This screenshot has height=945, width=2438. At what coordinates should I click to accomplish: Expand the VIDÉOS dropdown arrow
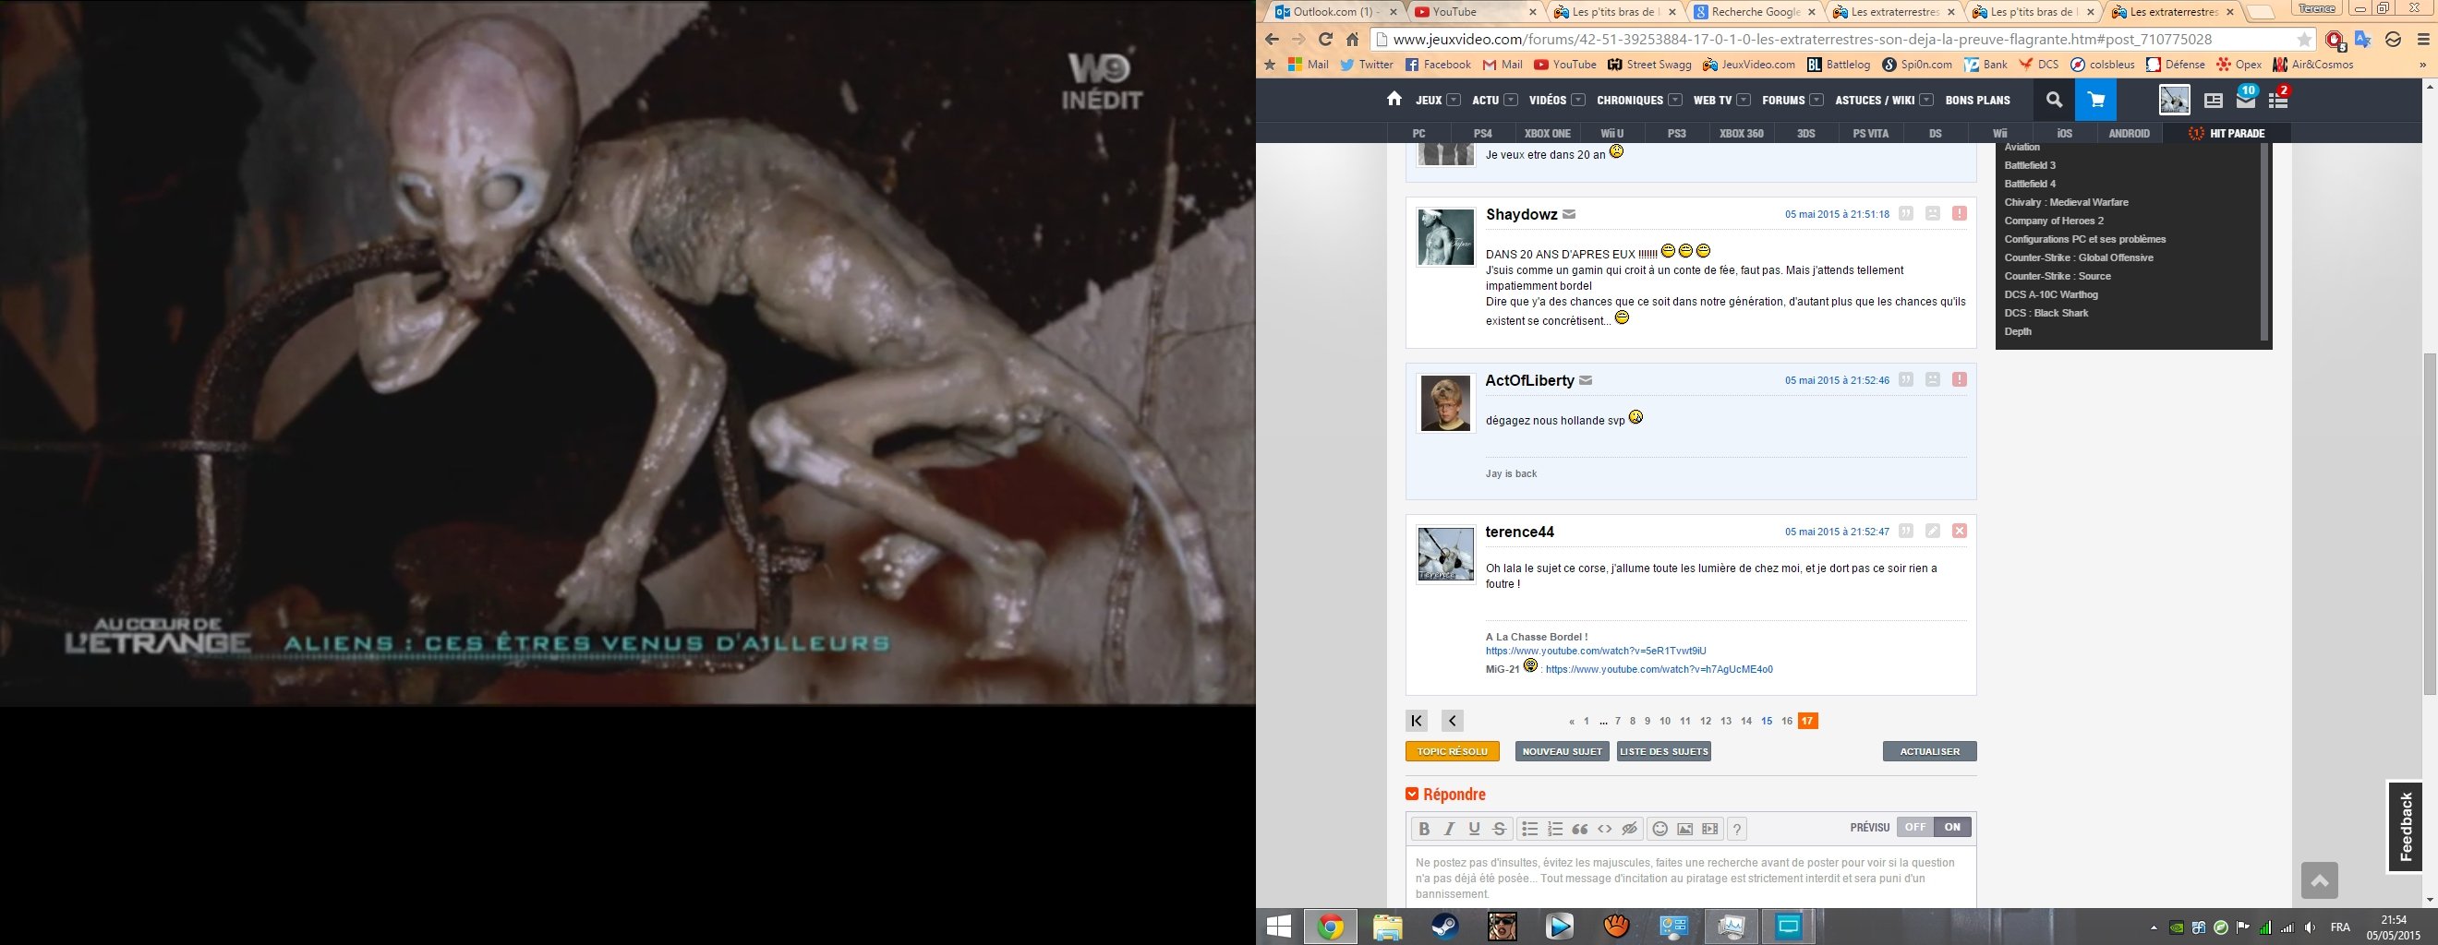coord(1578,101)
